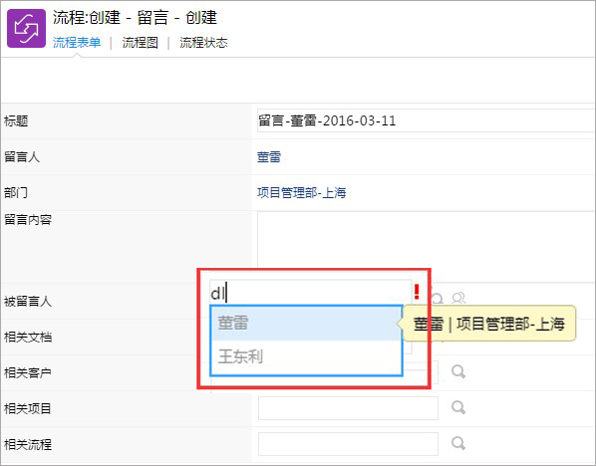Image resolution: width=596 pixels, height=466 pixels.
Task: Click the single search icon beside 被留言人
Action: [x=438, y=299]
